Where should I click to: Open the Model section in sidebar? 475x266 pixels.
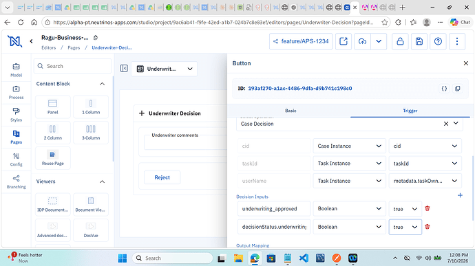click(16, 70)
